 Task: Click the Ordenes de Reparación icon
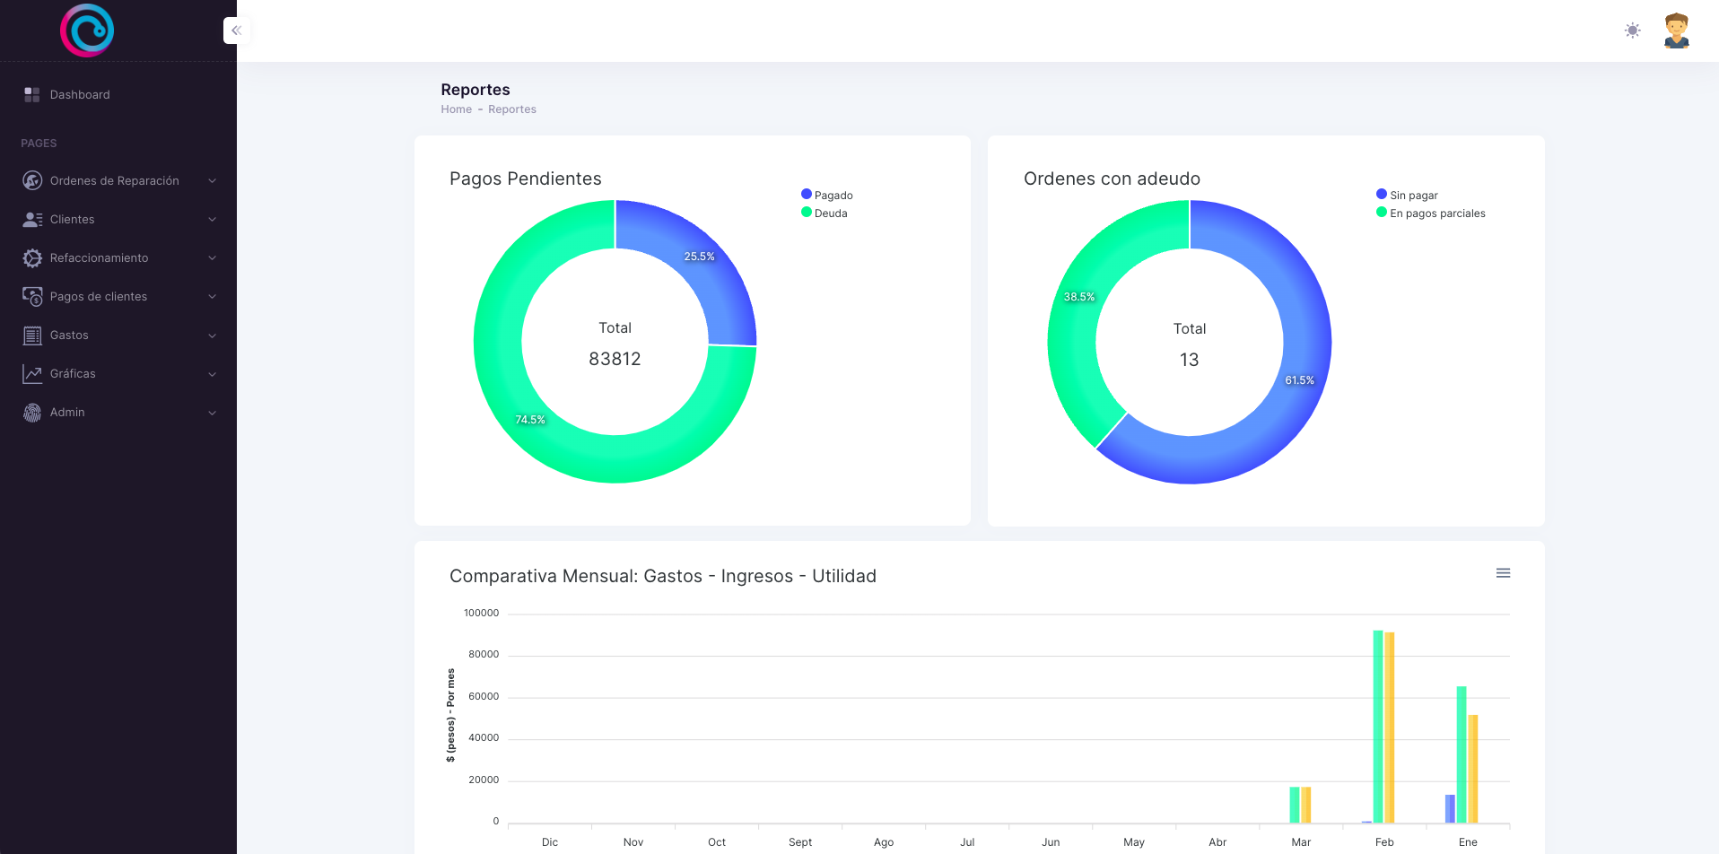point(32,181)
